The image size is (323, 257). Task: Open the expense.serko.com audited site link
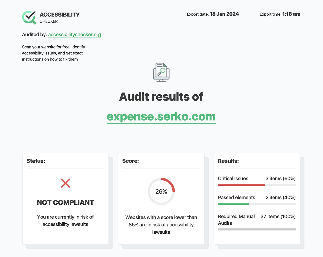[161, 117]
